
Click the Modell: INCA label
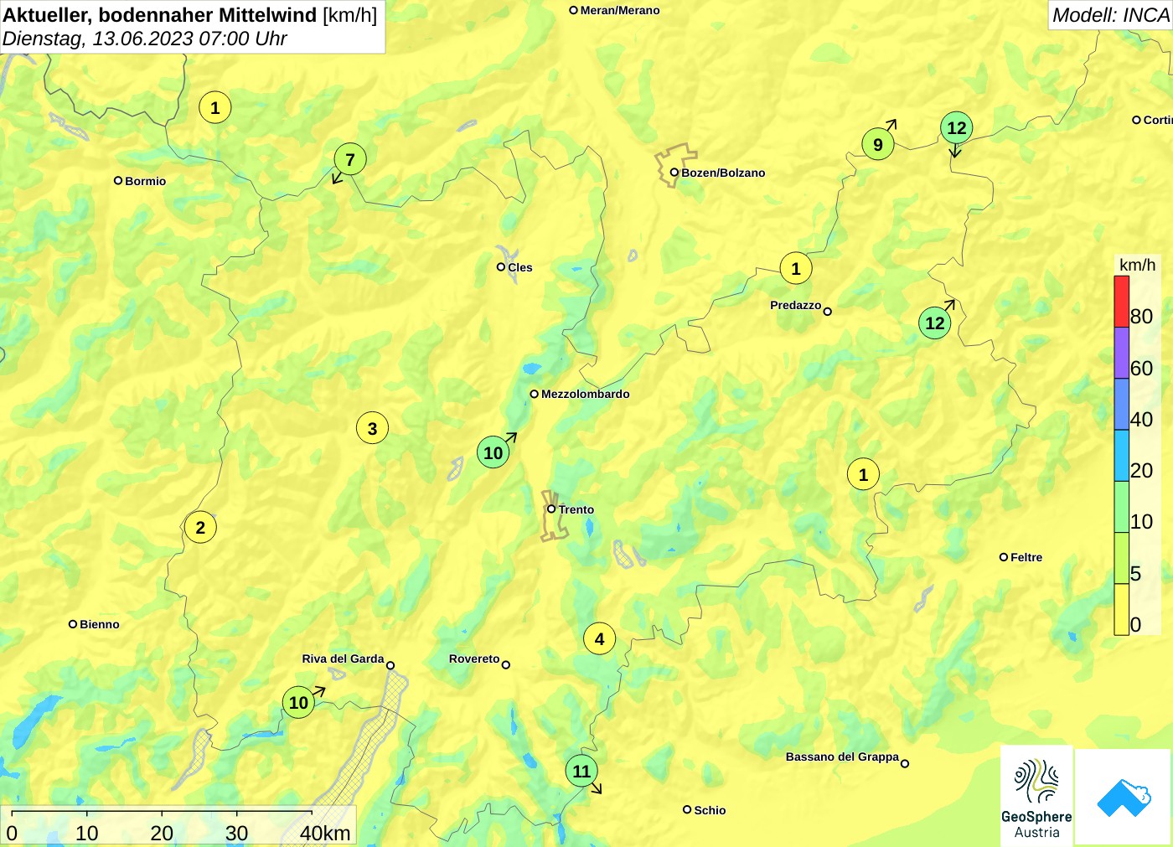tap(1110, 15)
